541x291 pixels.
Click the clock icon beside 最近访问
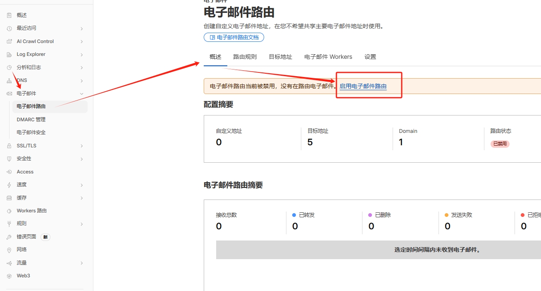(x=9, y=28)
